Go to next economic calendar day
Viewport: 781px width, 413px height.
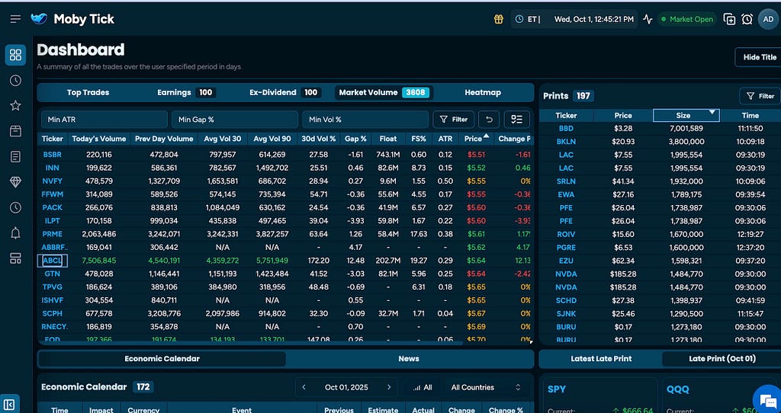click(389, 387)
